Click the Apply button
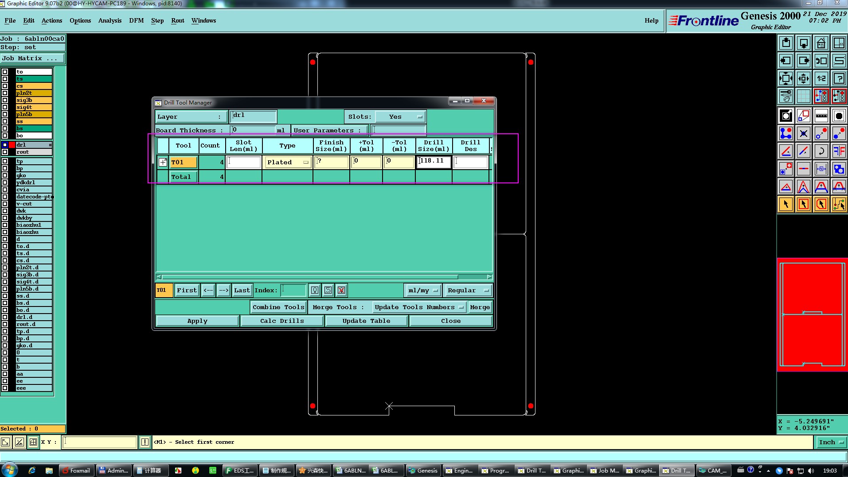 (x=197, y=321)
